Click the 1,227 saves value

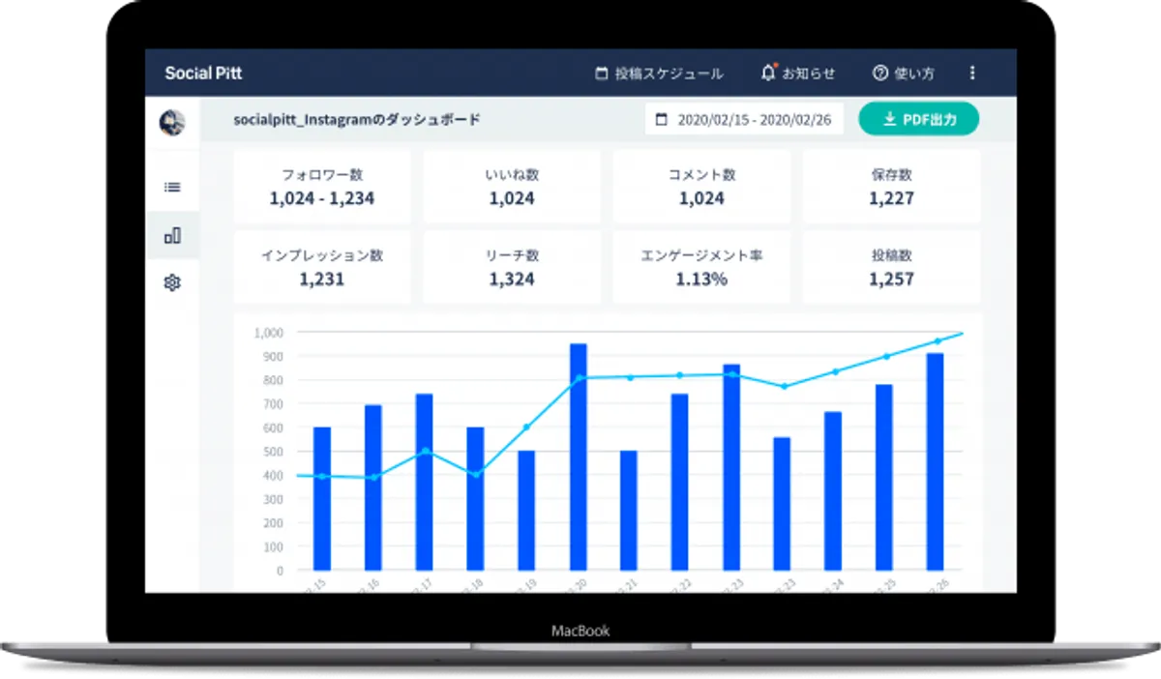tap(891, 198)
